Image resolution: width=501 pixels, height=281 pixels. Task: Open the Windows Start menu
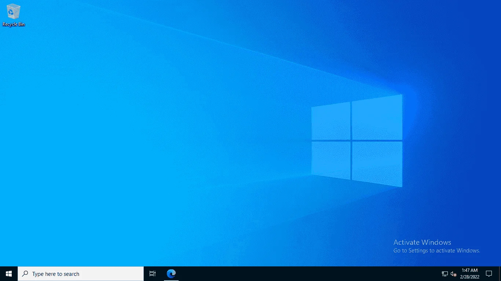pyautogui.click(x=9, y=274)
